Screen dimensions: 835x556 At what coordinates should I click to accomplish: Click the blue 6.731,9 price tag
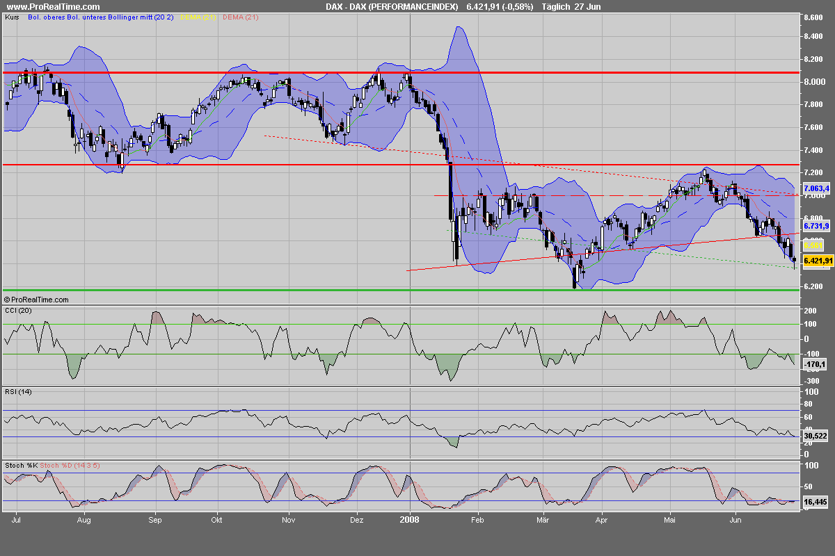click(x=816, y=226)
